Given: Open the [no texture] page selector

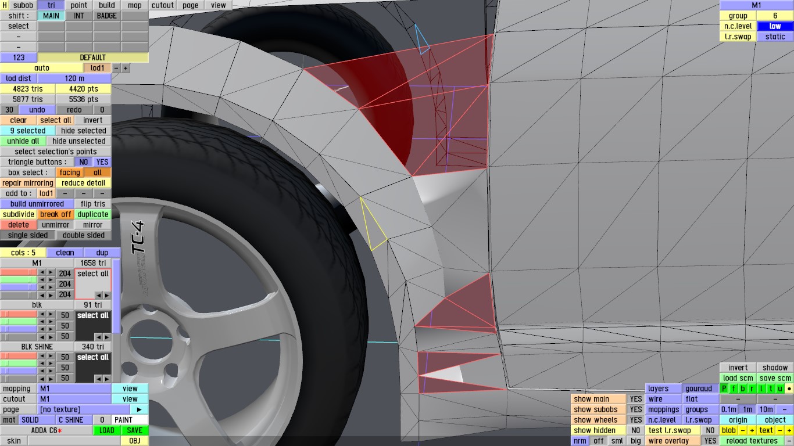Looking at the screenshot, I should click(x=84, y=409).
